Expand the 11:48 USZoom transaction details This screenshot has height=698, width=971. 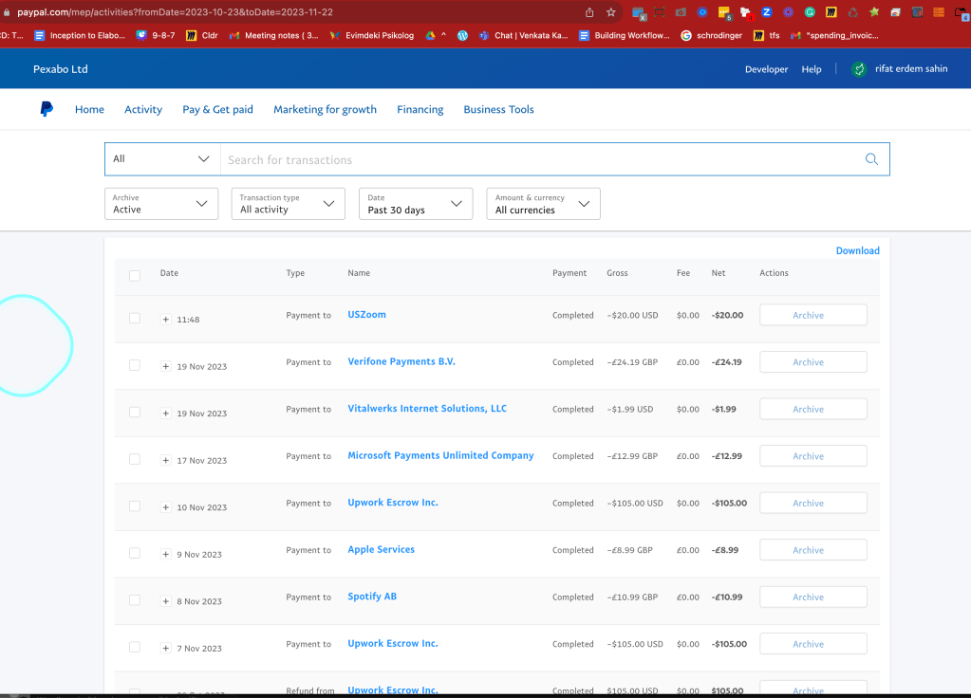point(165,320)
